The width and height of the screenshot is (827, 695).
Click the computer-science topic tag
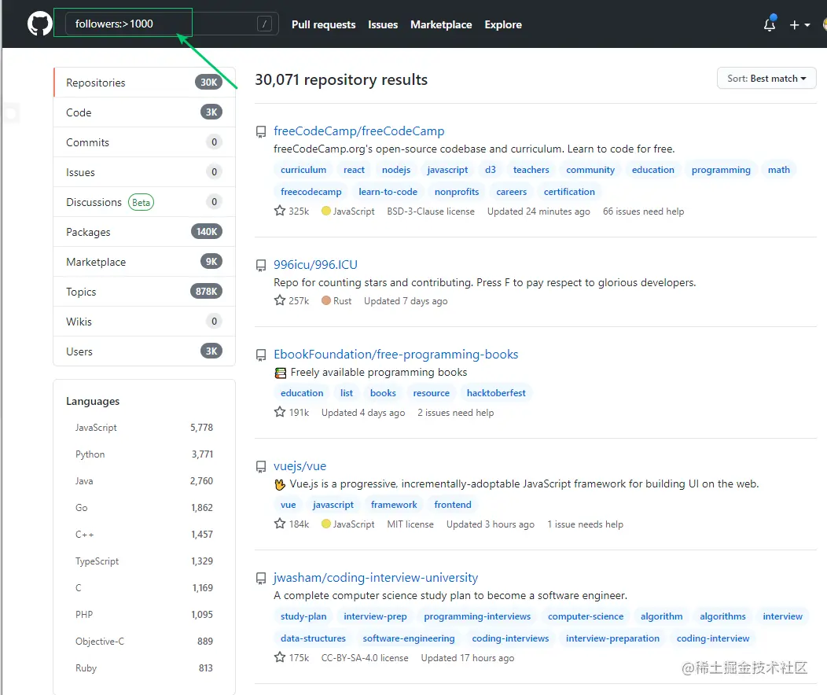(x=586, y=616)
